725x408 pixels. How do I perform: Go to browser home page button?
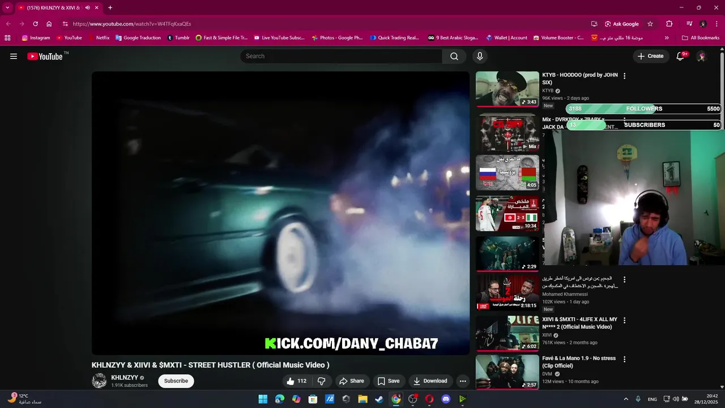pos(49,24)
